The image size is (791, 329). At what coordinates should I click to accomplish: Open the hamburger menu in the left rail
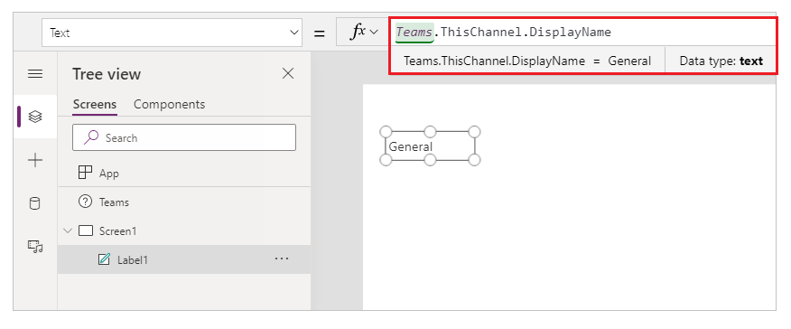point(35,74)
